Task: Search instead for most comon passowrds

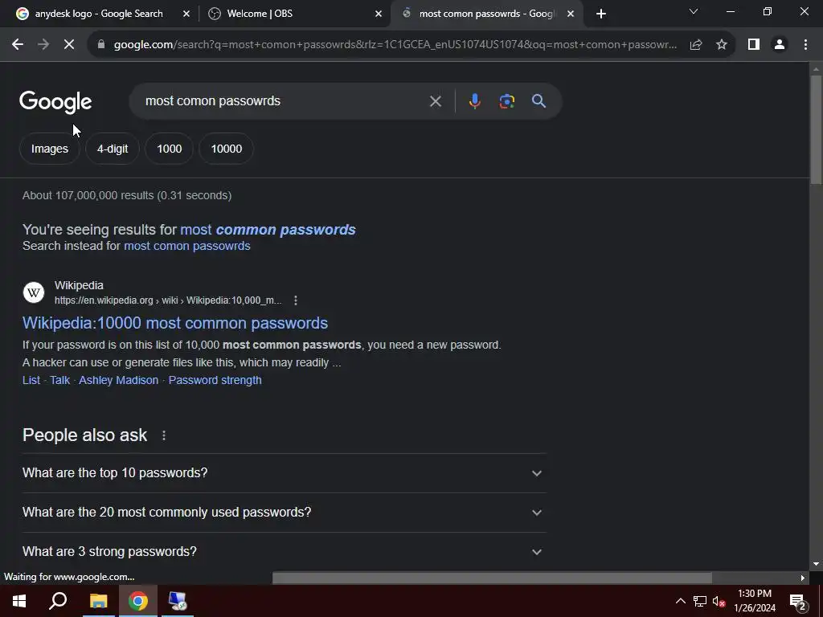Action: pyautogui.click(x=186, y=246)
